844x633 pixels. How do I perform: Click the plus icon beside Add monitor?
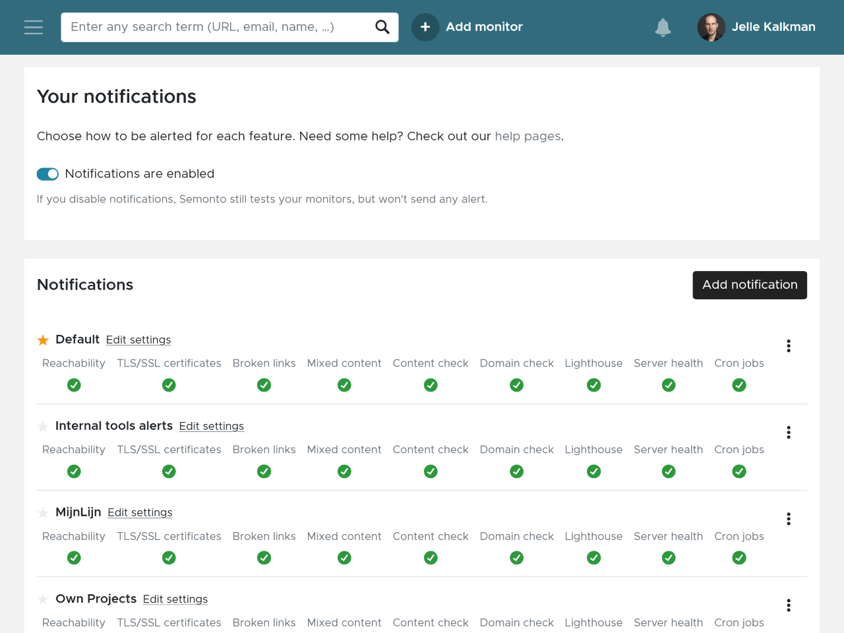[425, 27]
